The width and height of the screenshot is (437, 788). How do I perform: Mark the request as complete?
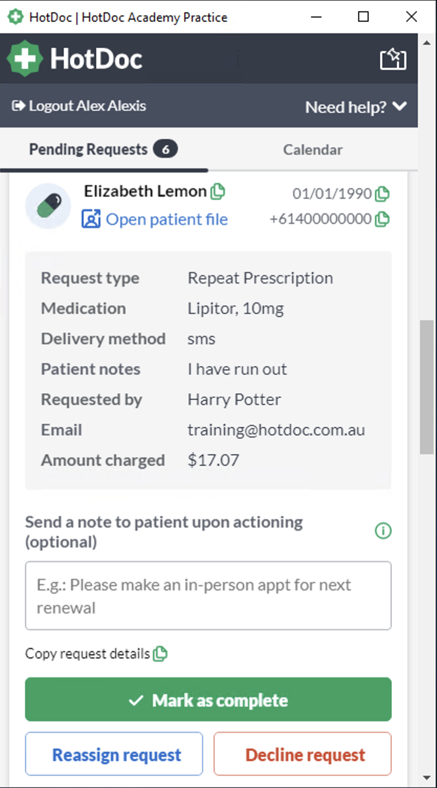pyautogui.click(x=208, y=699)
